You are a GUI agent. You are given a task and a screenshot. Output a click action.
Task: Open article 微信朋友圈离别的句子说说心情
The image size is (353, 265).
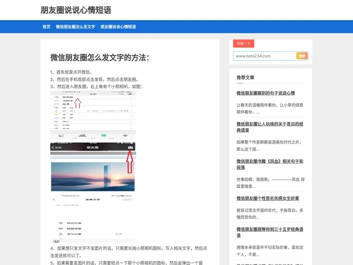pos(266,93)
